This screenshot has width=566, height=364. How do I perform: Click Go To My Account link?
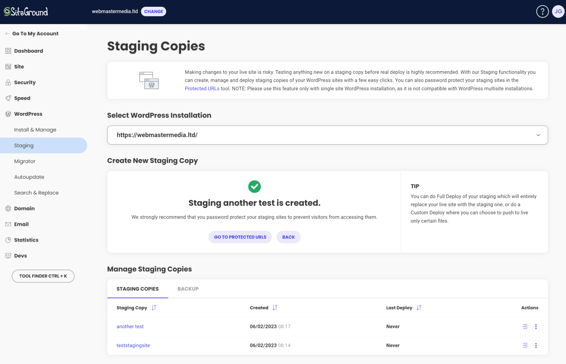click(x=35, y=34)
